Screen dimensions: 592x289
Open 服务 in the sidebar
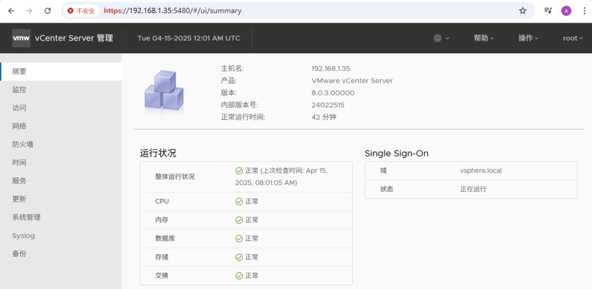tap(61, 181)
